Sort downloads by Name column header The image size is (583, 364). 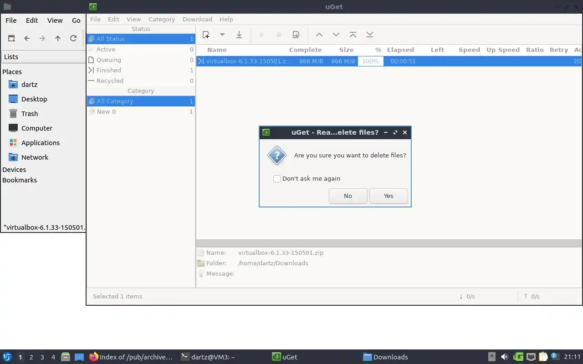[217, 50]
